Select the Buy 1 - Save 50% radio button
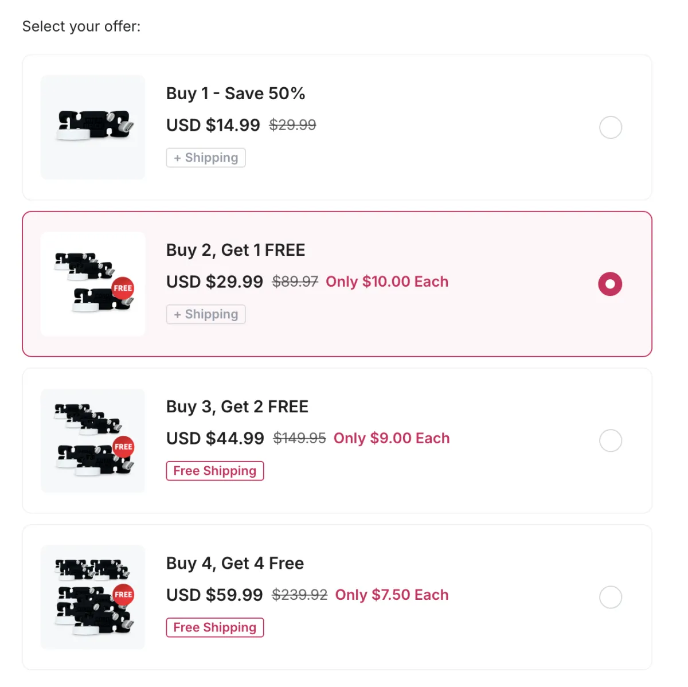The height and width of the screenshot is (687, 688). [610, 127]
